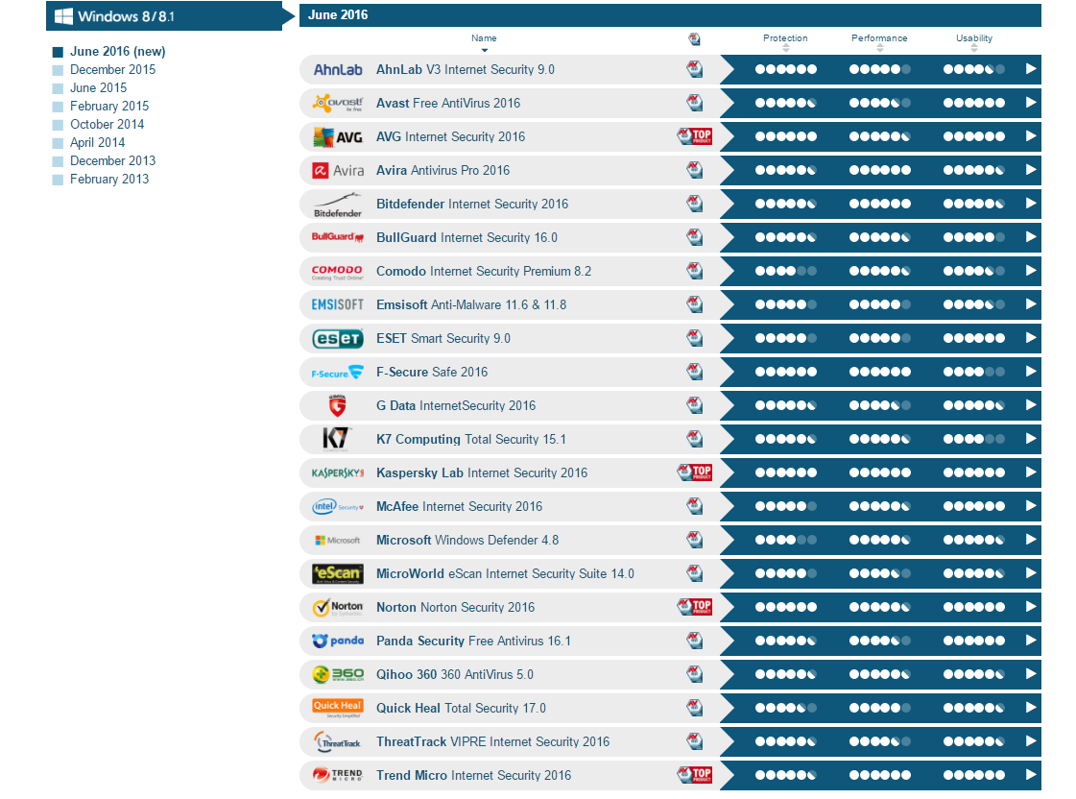Click the Bitdefender logo icon
Image resolution: width=1076 pixels, height=799 pixels.
(x=338, y=205)
